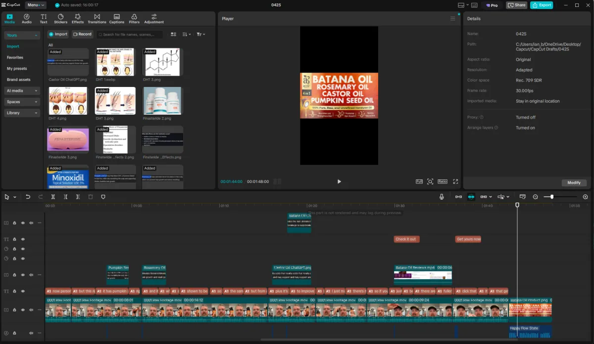Undo the last timeline edit

28,197
